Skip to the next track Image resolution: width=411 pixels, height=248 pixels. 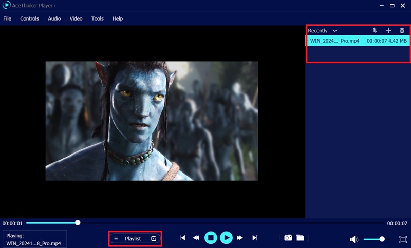[x=254, y=238]
